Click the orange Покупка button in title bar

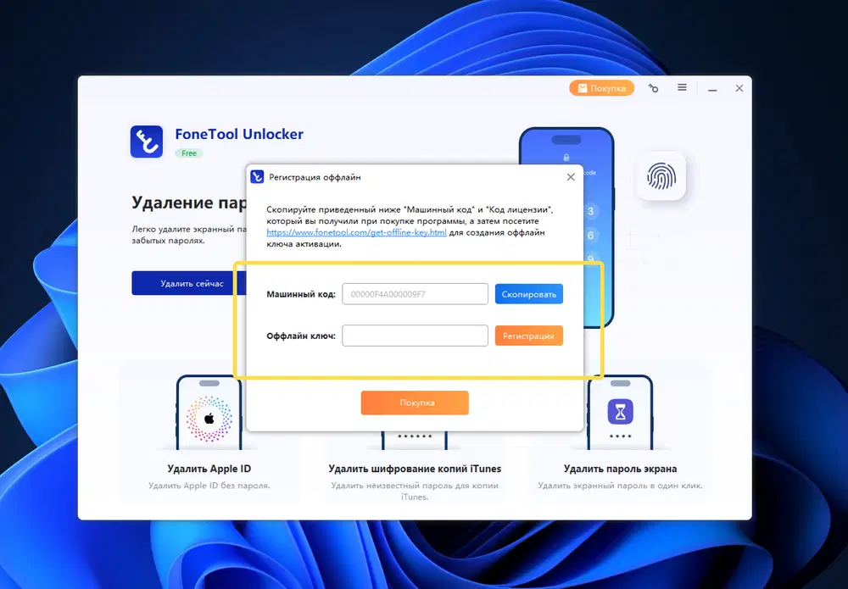(x=601, y=88)
